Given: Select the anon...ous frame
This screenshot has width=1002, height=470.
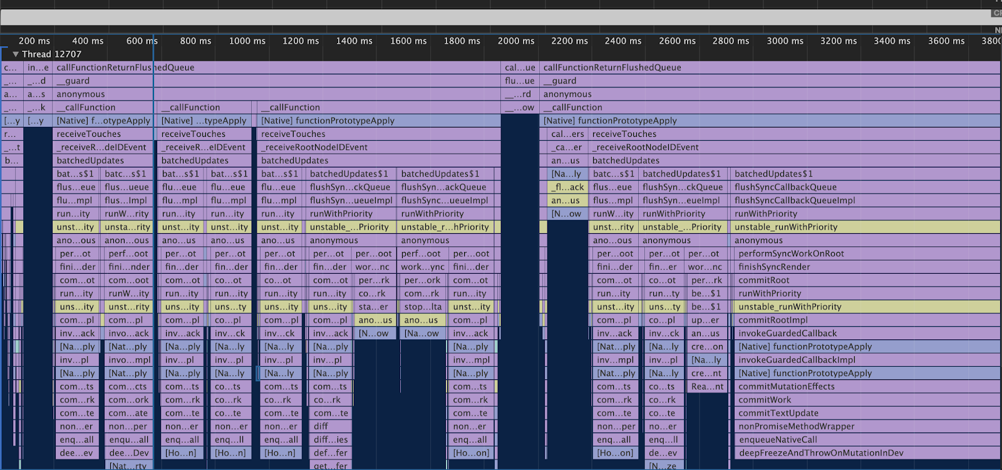Looking at the screenshot, I should (127, 241).
